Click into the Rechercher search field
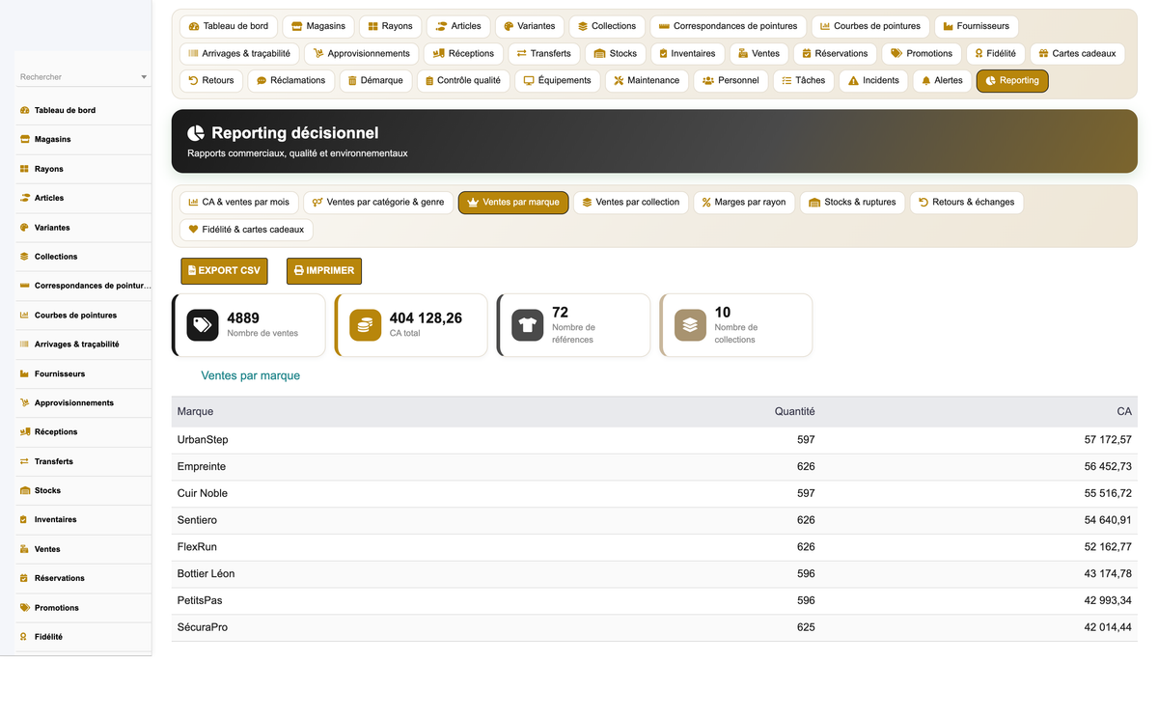The image size is (1158, 717). (x=77, y=77)
